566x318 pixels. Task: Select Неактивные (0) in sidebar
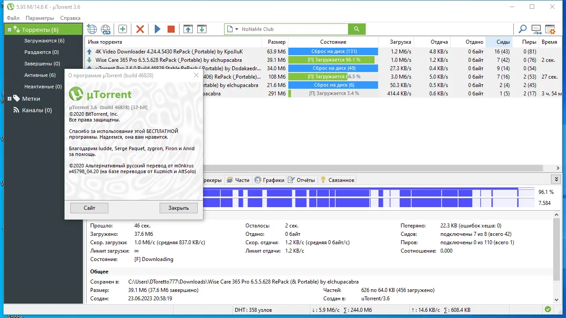[x=43, y=87]
